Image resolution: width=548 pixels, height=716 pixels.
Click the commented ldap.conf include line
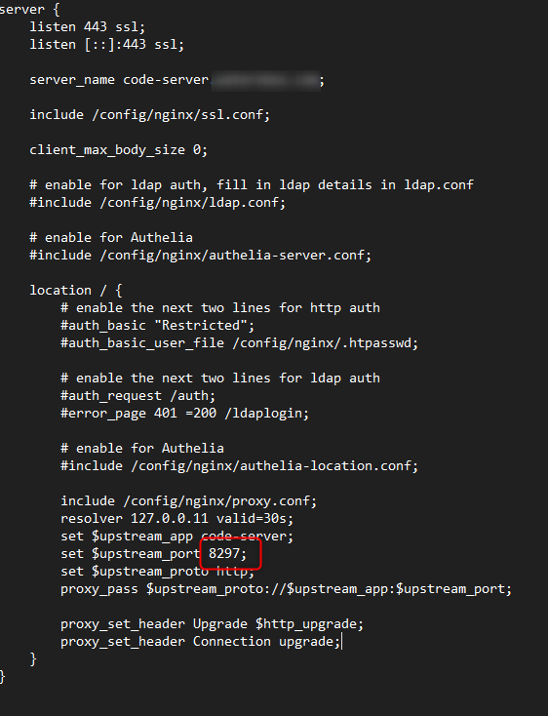[x=157, y=202]
